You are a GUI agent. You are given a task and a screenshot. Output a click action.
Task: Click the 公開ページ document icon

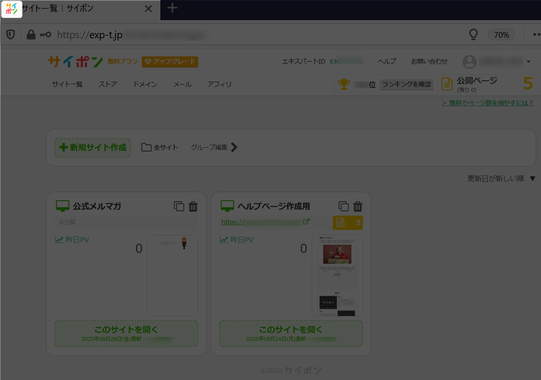tap(447, 84)
